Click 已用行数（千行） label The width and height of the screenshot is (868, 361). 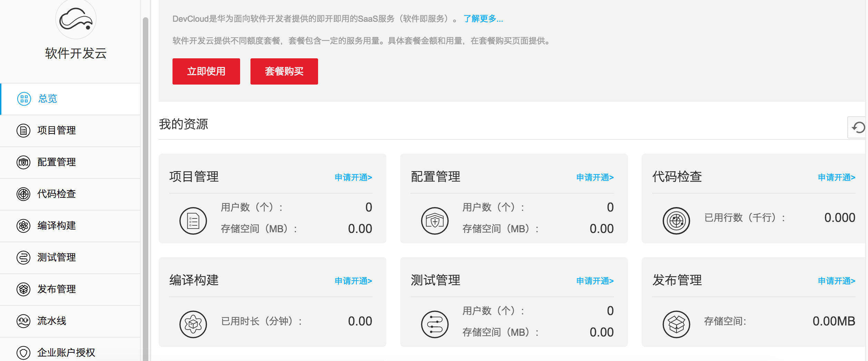[x=744, y=218]
